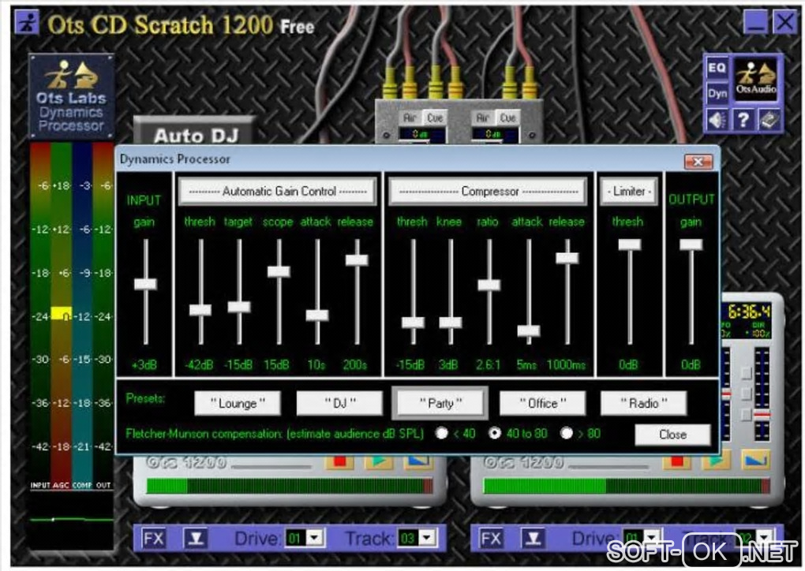805x571 pixels.
Task: Click the left deck blue ramp button
Action: tap(417, 461)
